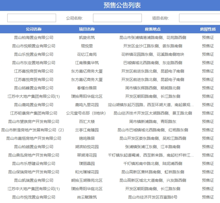Screen dimensions: 220x203
Task: Click 预售证 in the 璞丽晶园 row
Action: click(x=208, y=163)
